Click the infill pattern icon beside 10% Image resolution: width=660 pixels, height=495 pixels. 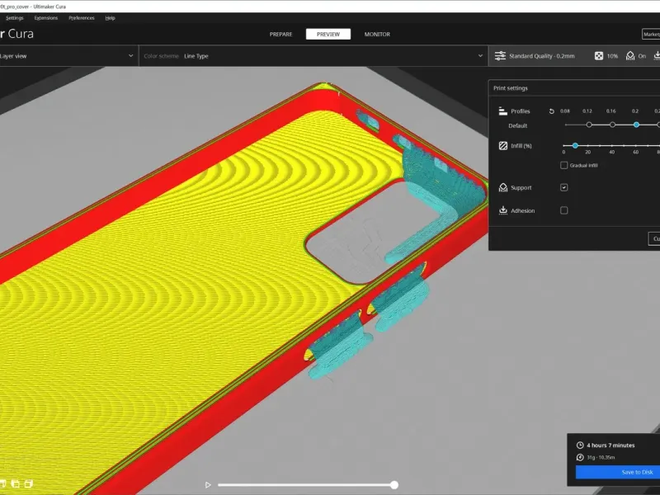click(599, 55)
